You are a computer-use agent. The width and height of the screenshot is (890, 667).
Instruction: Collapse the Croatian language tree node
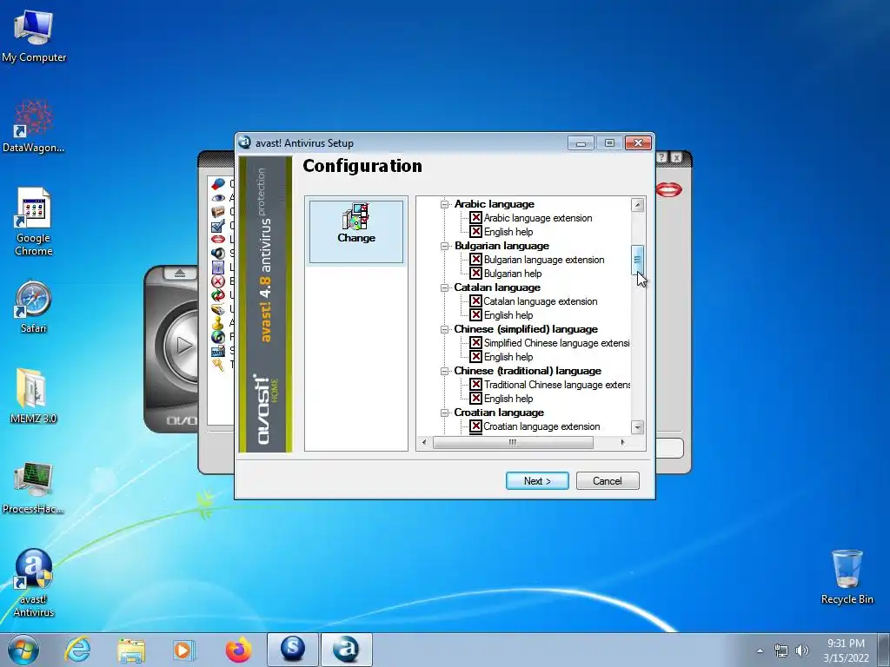pos(444,413)
